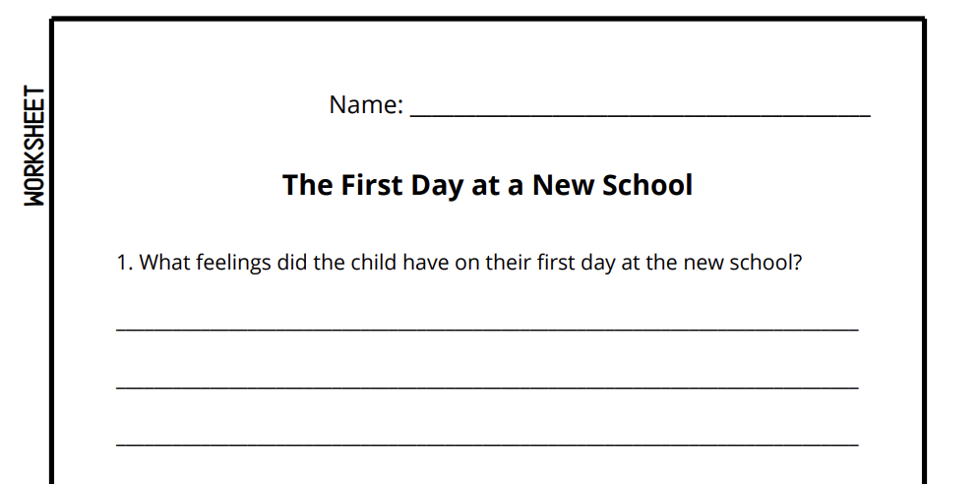The height and width of the screenshot is (484, 980).
Task: Click the third answer line below question 1
Action: [487, 443]
